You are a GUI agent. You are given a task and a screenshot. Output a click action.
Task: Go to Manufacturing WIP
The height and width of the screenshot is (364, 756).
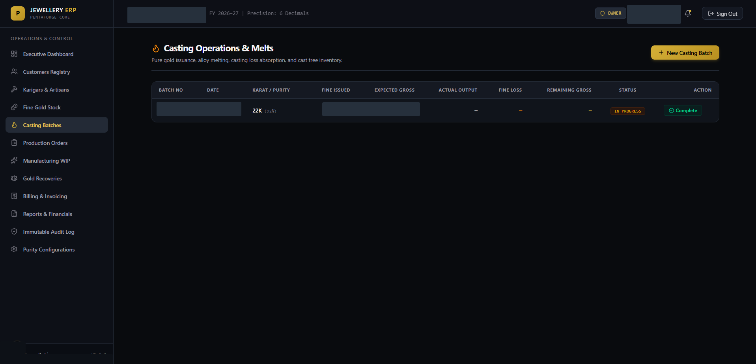tap(57, 161)
